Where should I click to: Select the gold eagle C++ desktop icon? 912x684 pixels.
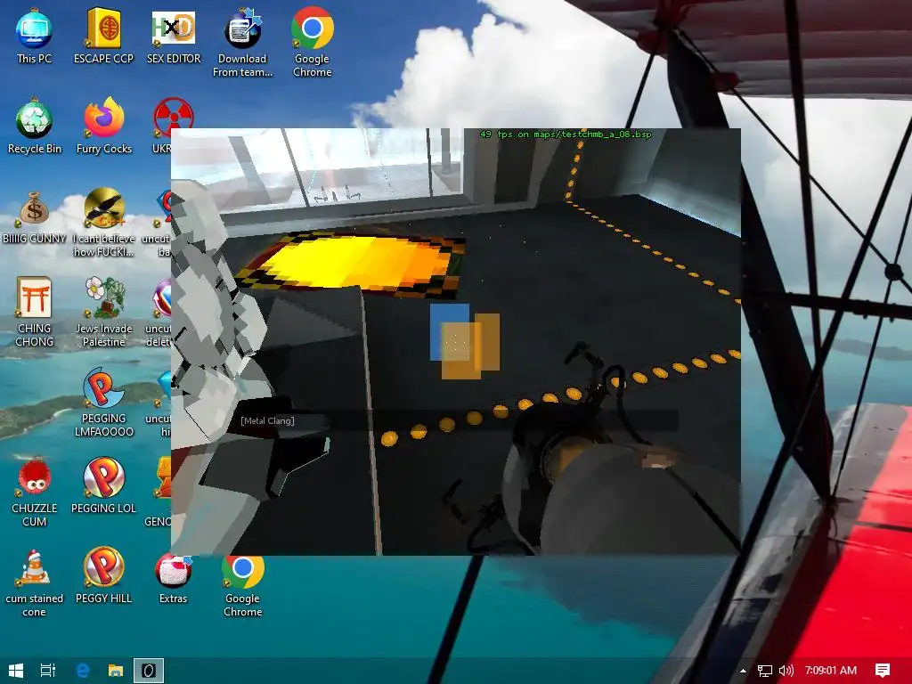point(103,222)
